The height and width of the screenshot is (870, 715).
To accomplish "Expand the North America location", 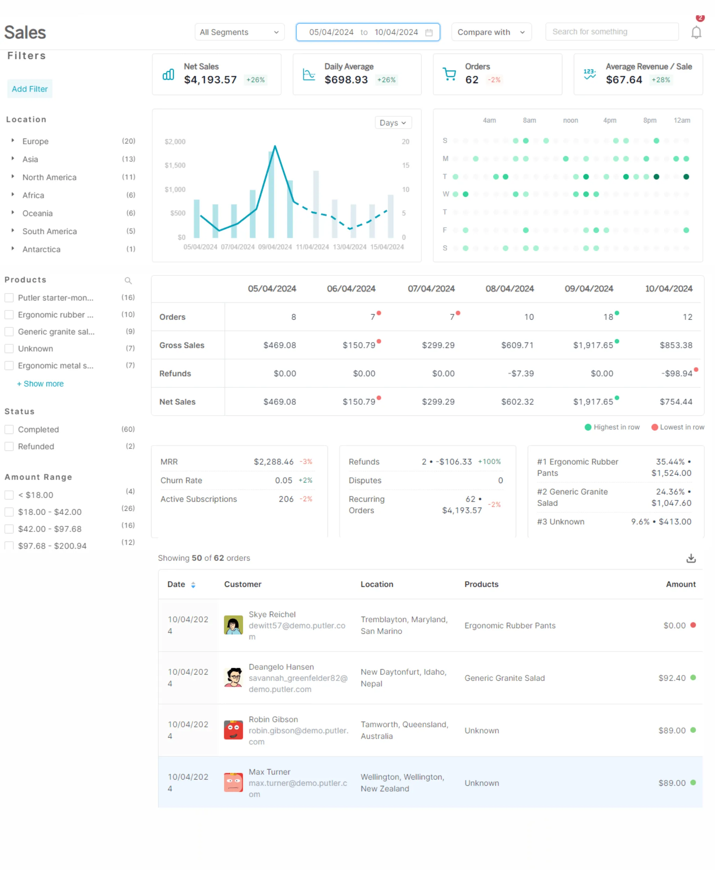I will (13, 177).
